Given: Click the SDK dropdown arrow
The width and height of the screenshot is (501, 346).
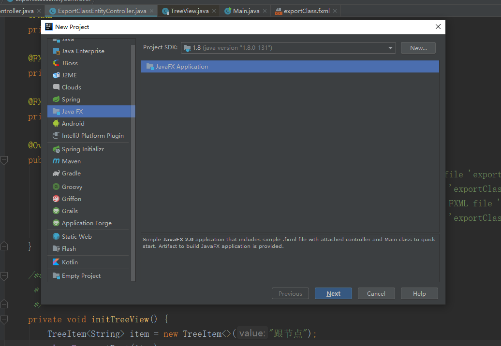Looking at the screenshot, I should (390, 48).
